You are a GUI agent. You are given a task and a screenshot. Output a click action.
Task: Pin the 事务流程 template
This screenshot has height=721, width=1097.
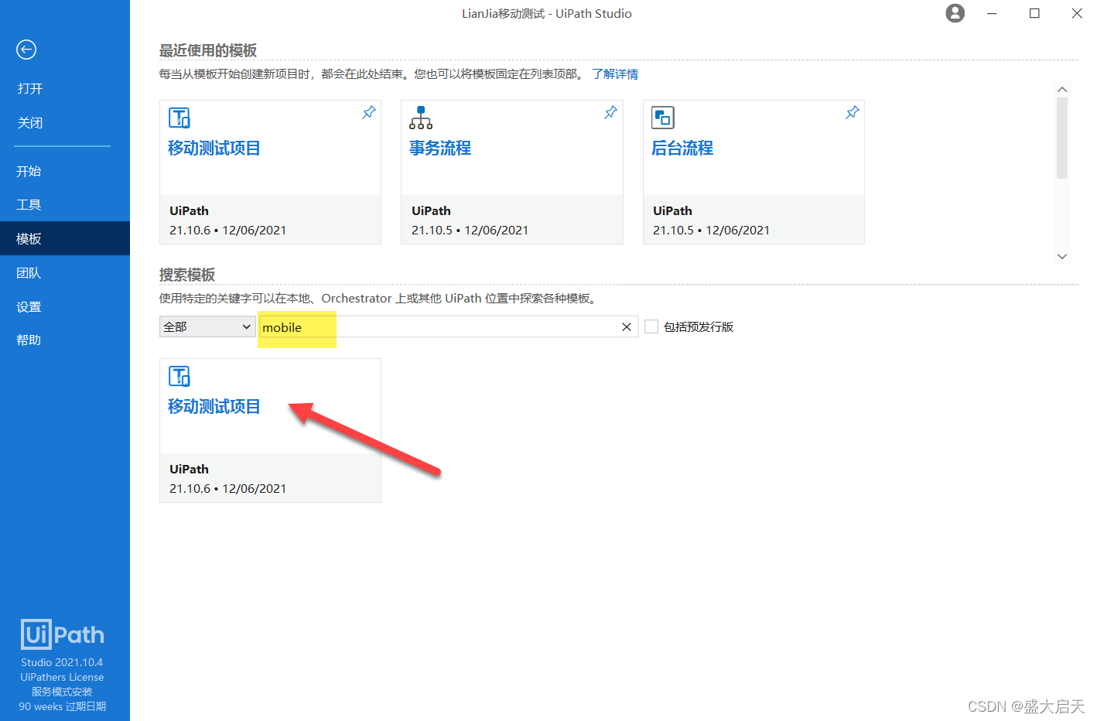click(610, 112)
